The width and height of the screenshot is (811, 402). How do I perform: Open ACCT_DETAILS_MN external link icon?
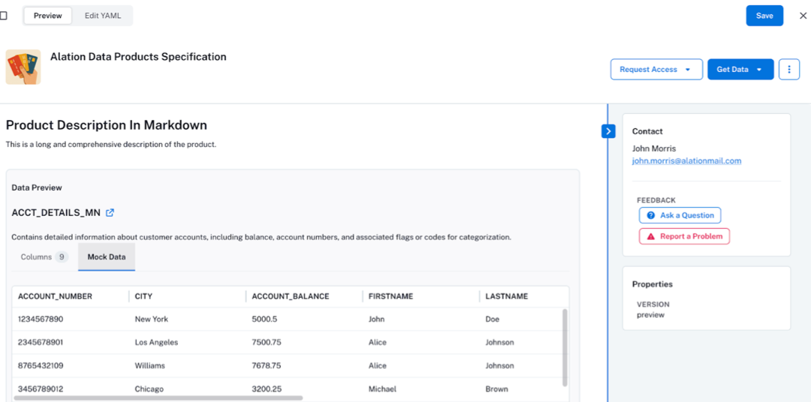110,212
